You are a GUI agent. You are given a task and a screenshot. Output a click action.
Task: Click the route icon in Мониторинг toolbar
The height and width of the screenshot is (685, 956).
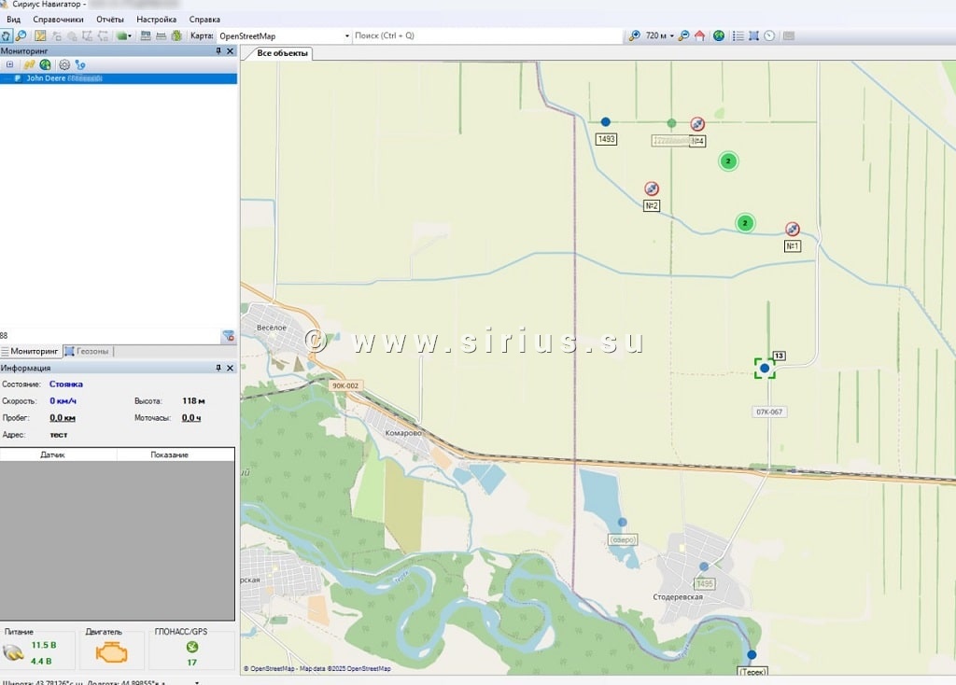pos(80,64)
